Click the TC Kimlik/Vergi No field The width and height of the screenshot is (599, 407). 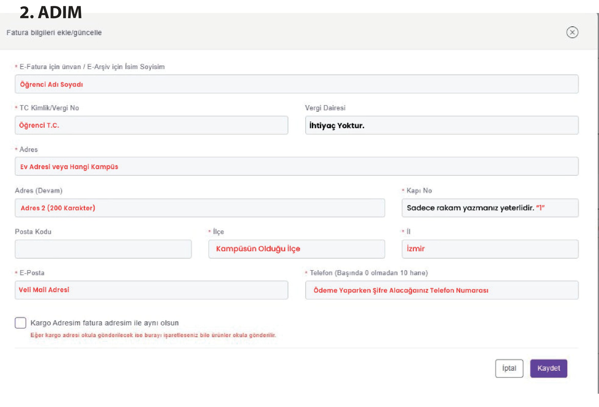point(151,125)
